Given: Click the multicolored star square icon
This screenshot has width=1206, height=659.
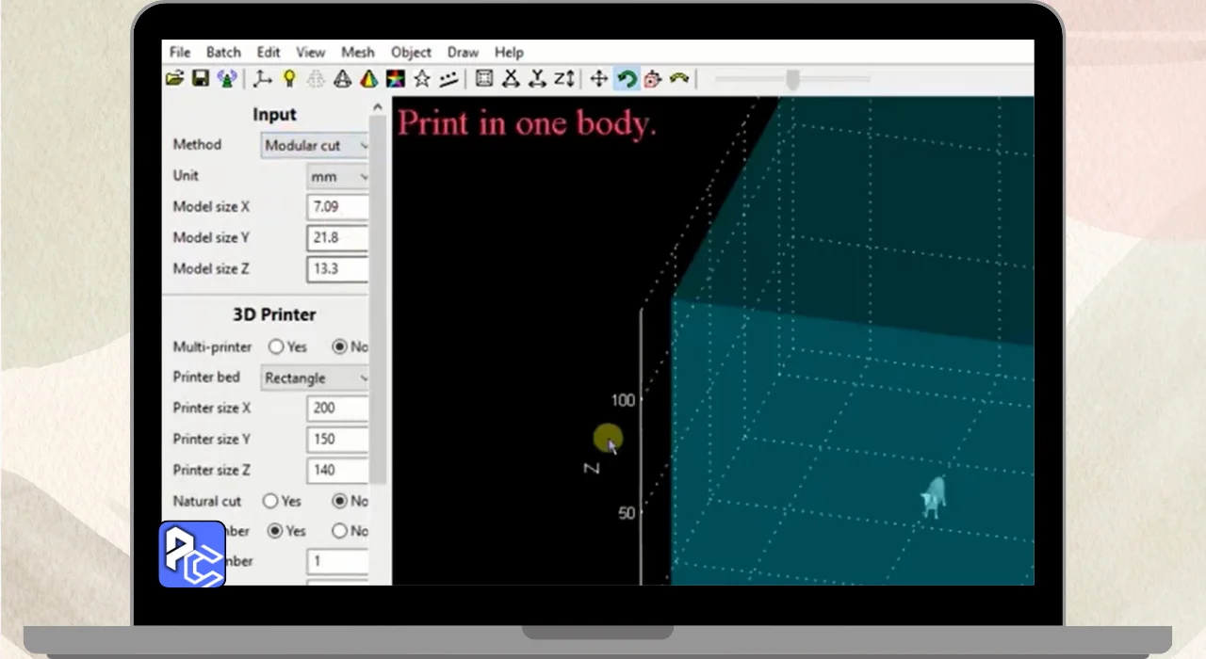Looking at the screenshot, I should (x=396, y=79).
